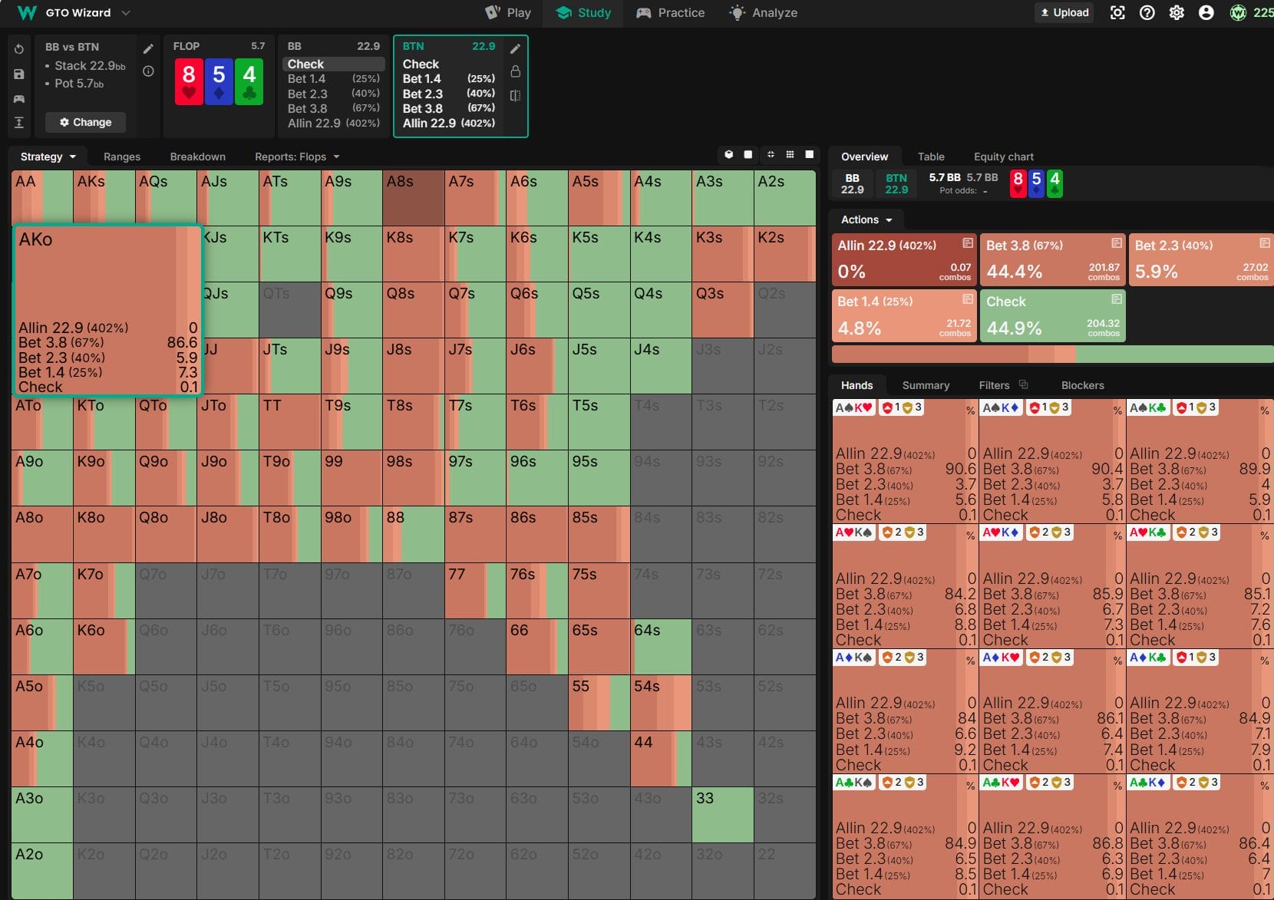Expand the Strategy dropdown
Image resolution: width=1274 pixels, height=900 pixels.
(x=48, y=157)
